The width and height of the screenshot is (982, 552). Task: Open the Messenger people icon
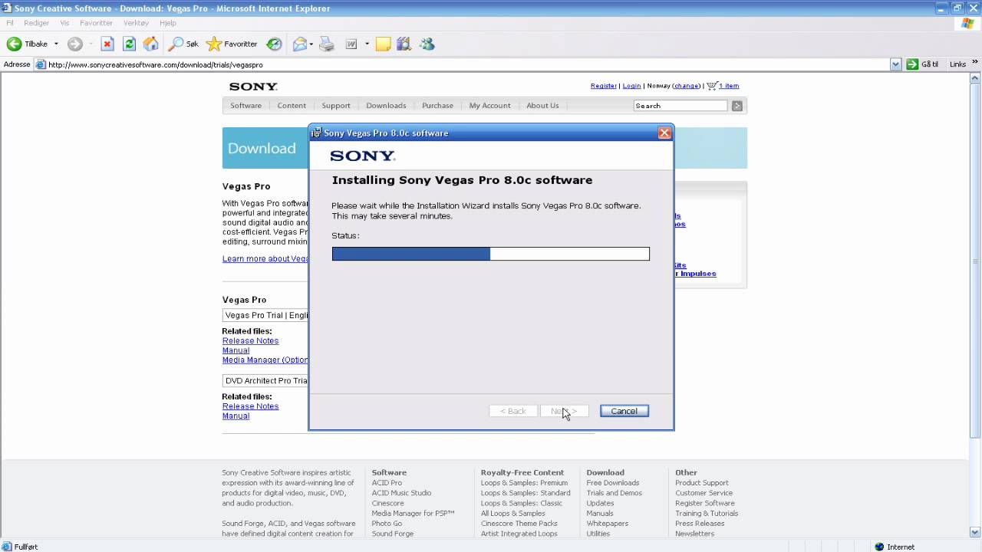pos(427,44)
